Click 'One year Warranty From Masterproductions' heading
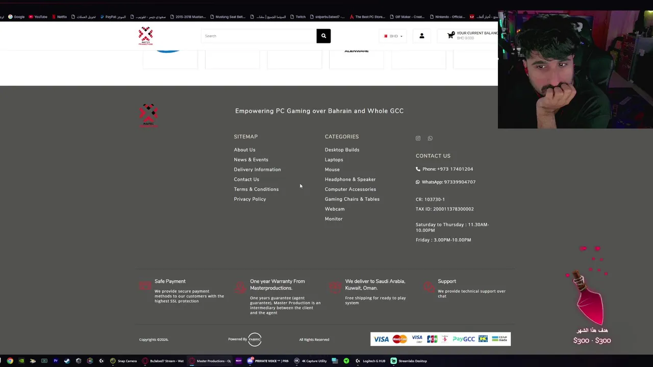 (x=278, y=284)
